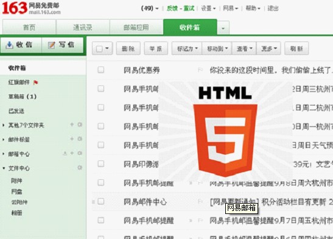
Task: Open 草稿箱 (1) folder
Action: click(23, 96)
